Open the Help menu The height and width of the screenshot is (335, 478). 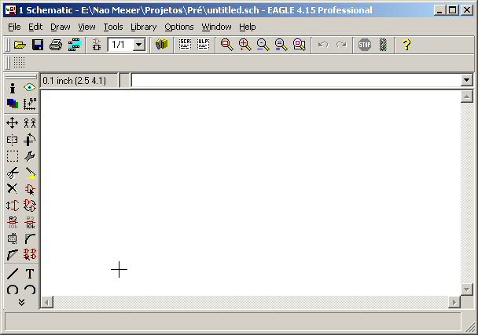[x=247, y=27]
